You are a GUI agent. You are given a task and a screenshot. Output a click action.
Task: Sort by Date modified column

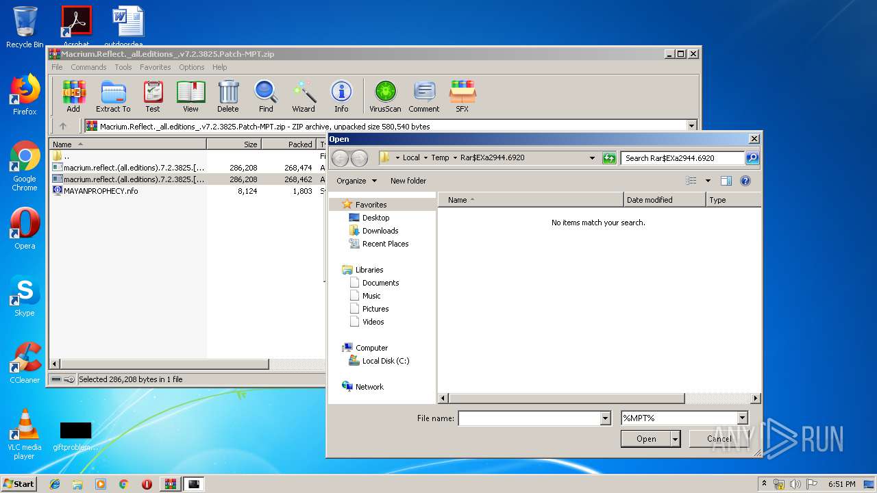pos(665,200)
